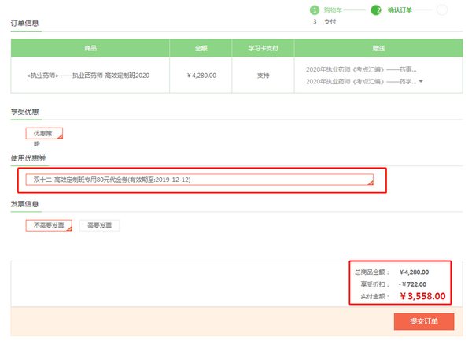Click the step 1 shopping cart circle

coord(315,10)
